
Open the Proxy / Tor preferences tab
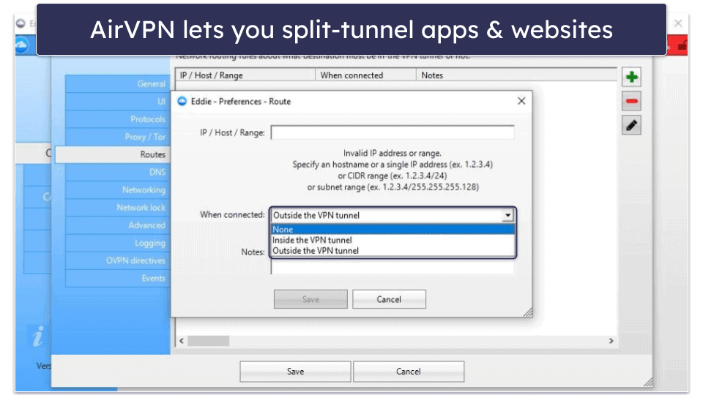pyautogui.click(x=118, y=137)
